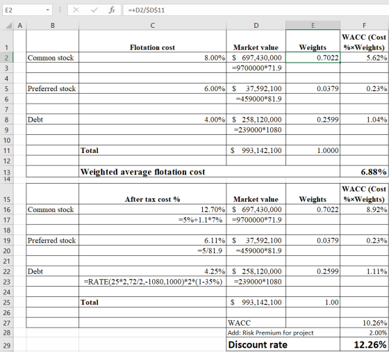Screen dimensions: 389x352
Task: Click the $258,120,000 cell in row 8
Action: pyautogui.click(x=256, y=120)
